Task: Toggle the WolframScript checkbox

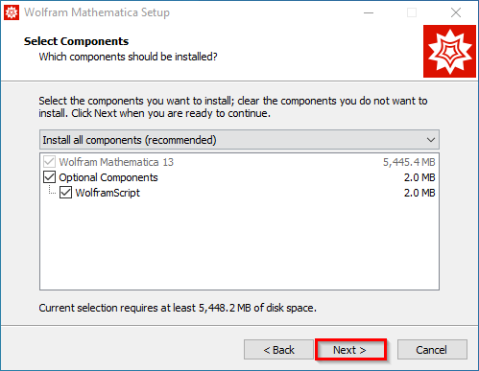Action: (x=65, y=193)
